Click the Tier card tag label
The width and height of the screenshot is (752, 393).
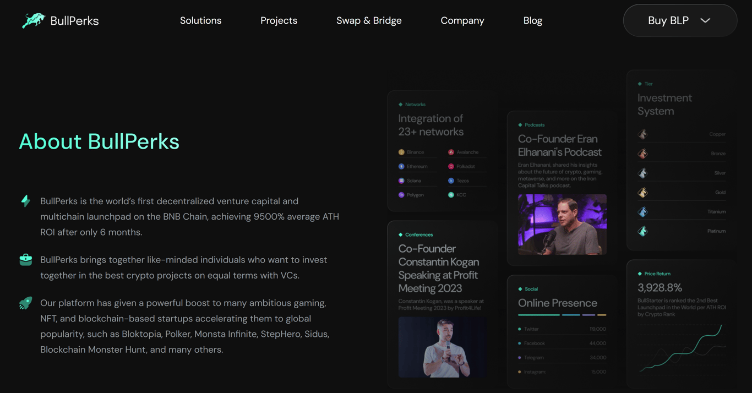point(649,84)
